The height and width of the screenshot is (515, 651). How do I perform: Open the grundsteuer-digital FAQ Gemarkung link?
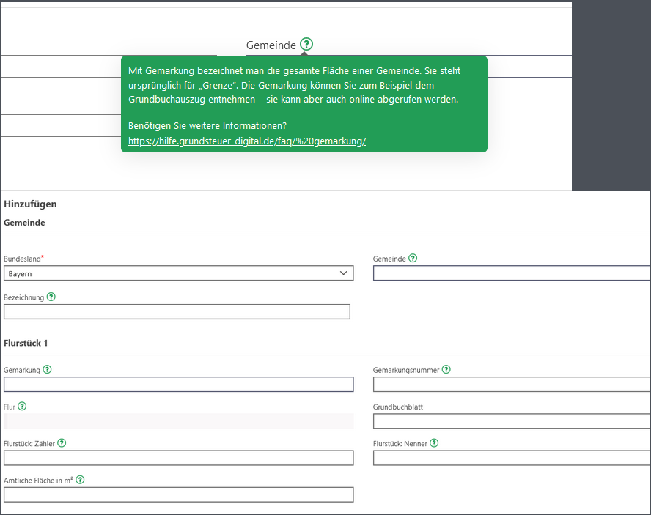pos(247,141)
